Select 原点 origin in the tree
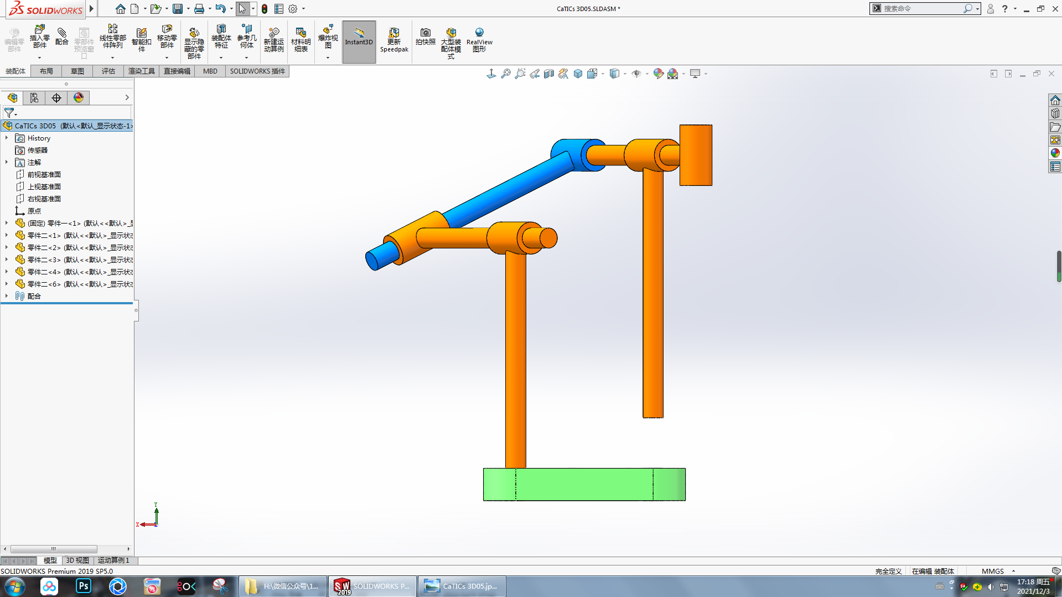 [34, 211]
